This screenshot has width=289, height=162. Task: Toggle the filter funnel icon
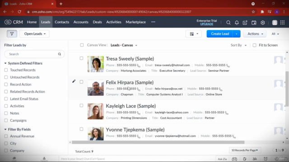[x=12, y=34]
